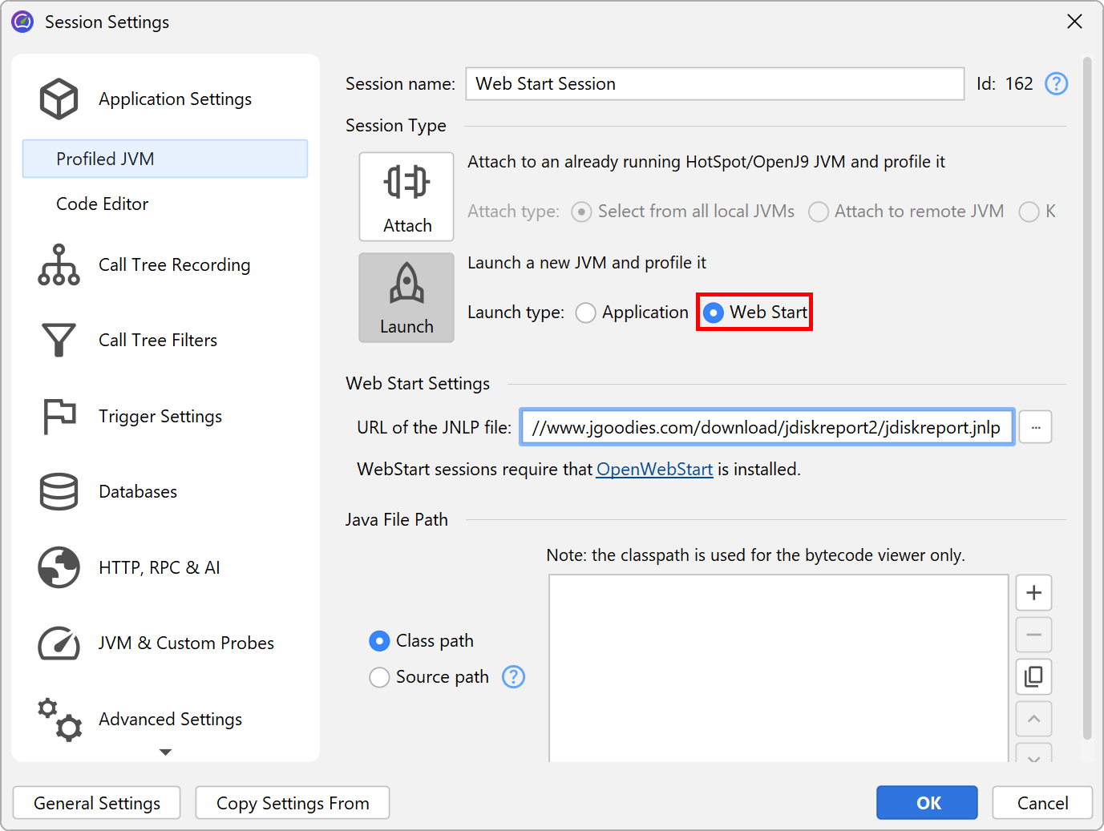Open Call Tree Filters funnel icon
1104x831 pixels.
[x=59, y=341]
